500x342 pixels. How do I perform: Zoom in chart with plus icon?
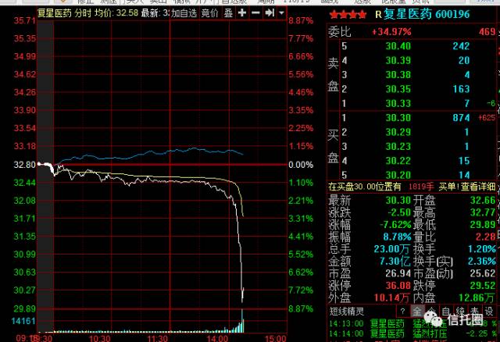coord(242,13)
